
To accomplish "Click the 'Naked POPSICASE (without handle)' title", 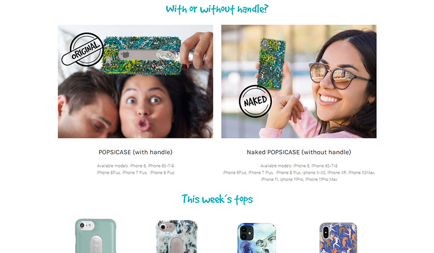I will [x=299, y=152].
